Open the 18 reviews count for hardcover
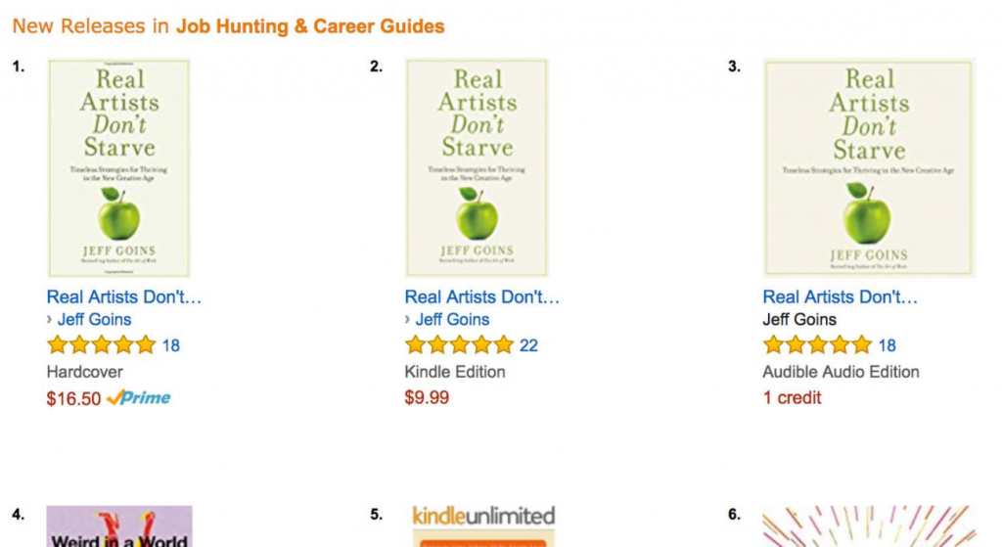Screen dimensions: 1002x547 click(170, 345)
